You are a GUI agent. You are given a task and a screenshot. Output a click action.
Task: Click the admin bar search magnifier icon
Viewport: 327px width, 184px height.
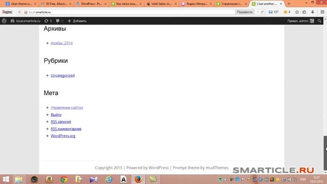(319, 21)
